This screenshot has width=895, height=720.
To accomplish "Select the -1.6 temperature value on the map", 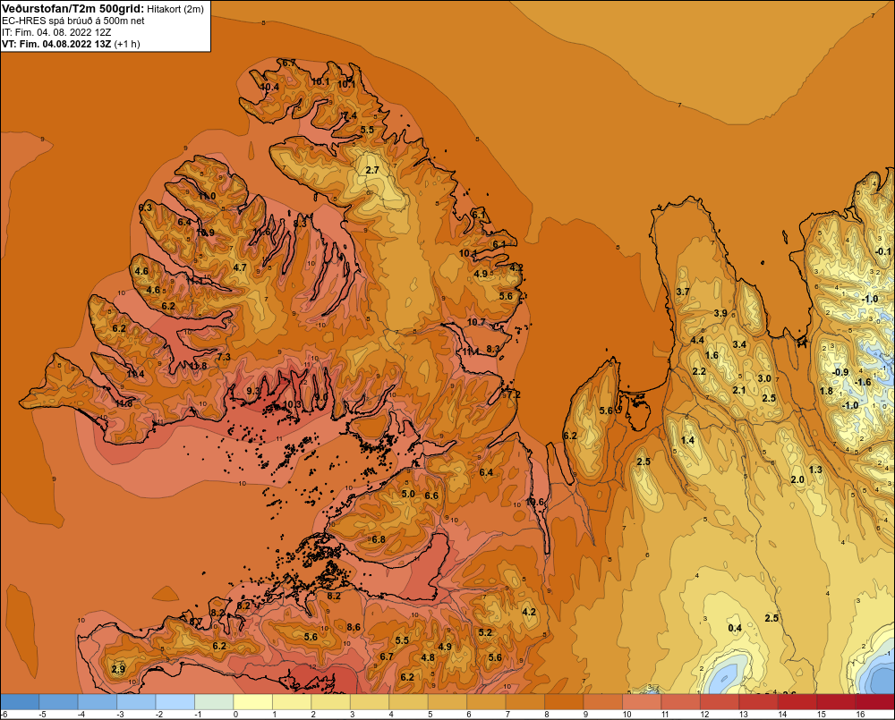I will (x=865, y=382).
